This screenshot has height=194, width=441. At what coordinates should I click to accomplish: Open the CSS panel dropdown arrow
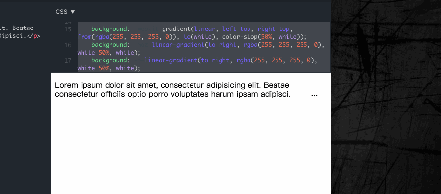click(x=73, y=12)
